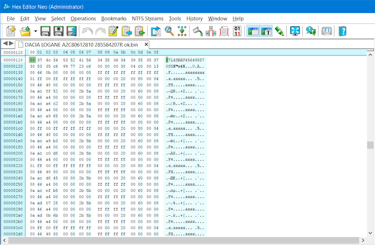The height and width of the screenshot is (245, 375).
Task: Click the F1 key help icon
Action: (x=327, y=31)
